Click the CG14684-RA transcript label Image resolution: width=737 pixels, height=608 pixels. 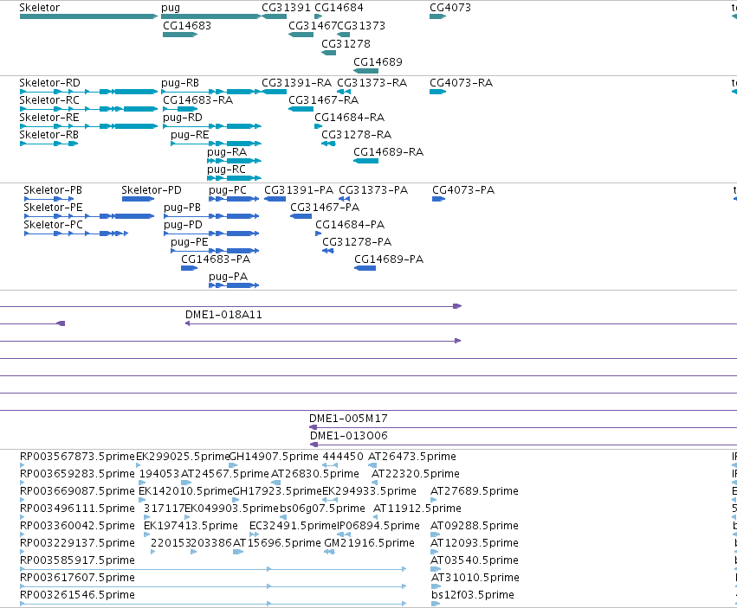coord(349,118)
